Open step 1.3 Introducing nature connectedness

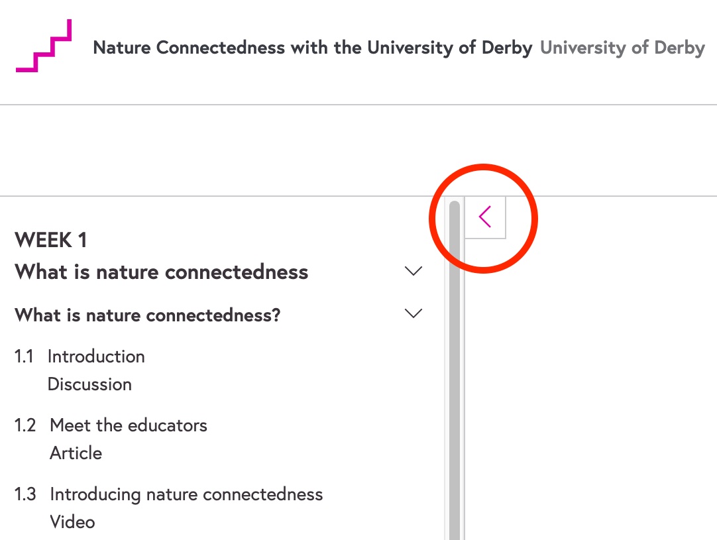pyautogui.click(x=186, y=494)
